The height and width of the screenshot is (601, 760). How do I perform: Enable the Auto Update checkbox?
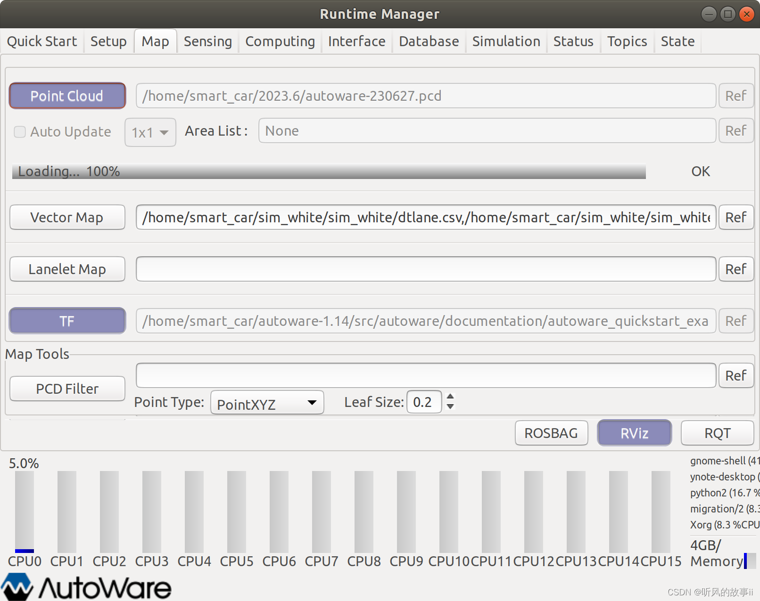pos(19,132)
